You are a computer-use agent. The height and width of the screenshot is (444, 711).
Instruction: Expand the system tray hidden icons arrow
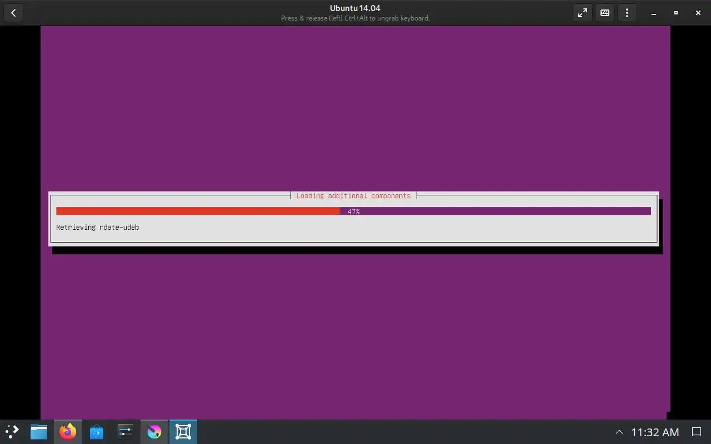[x=619, y=432]
